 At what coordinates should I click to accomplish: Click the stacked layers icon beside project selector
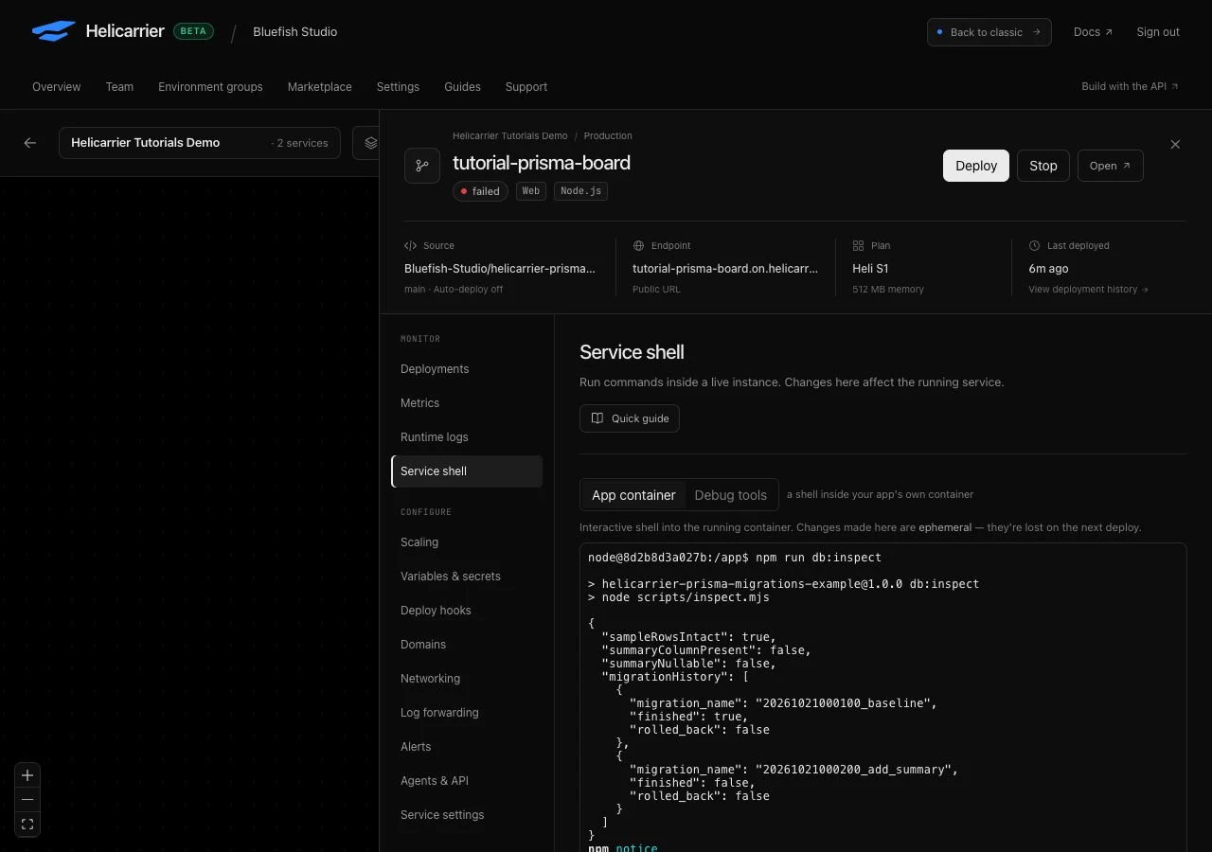pyautogui.click(x=370, y=143)
